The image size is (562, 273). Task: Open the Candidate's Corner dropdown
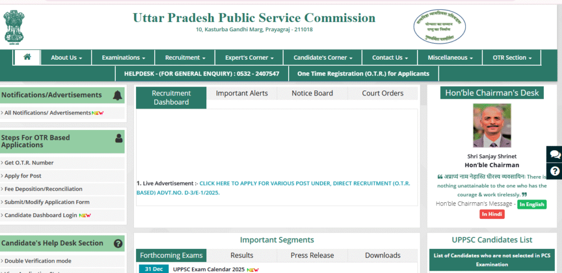323,58
